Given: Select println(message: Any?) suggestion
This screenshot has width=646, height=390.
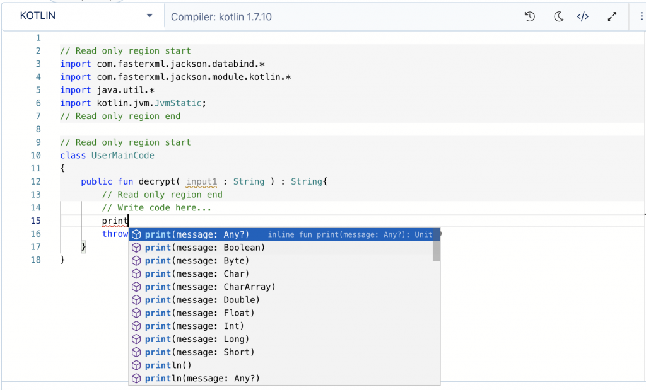Looking at the screenshot, I should coord(202,378).
